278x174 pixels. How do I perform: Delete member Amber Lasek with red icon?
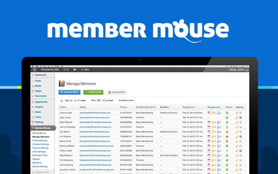coord(241,151)
